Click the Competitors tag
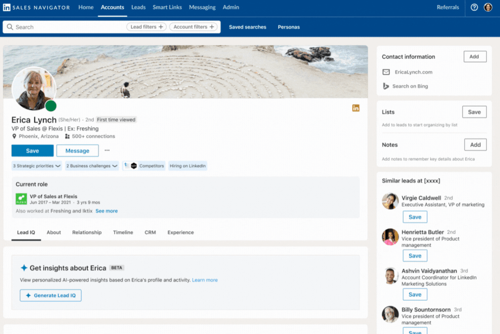 tap(144, 166)
